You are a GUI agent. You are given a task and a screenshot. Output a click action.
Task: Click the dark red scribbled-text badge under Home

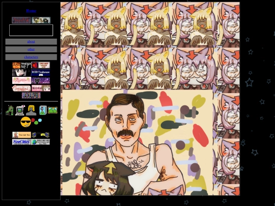(21, 20)
